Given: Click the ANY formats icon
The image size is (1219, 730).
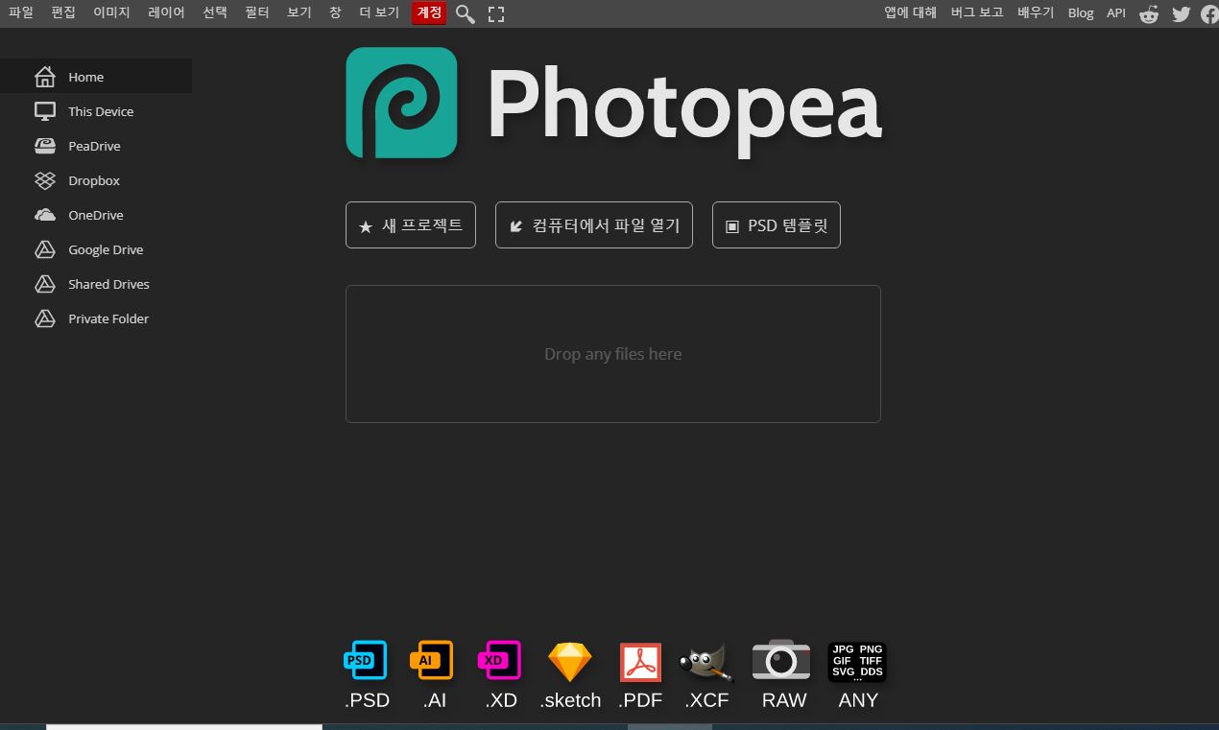Looking at the screenshot, I should pyautogui.click(x=856, y=662).
